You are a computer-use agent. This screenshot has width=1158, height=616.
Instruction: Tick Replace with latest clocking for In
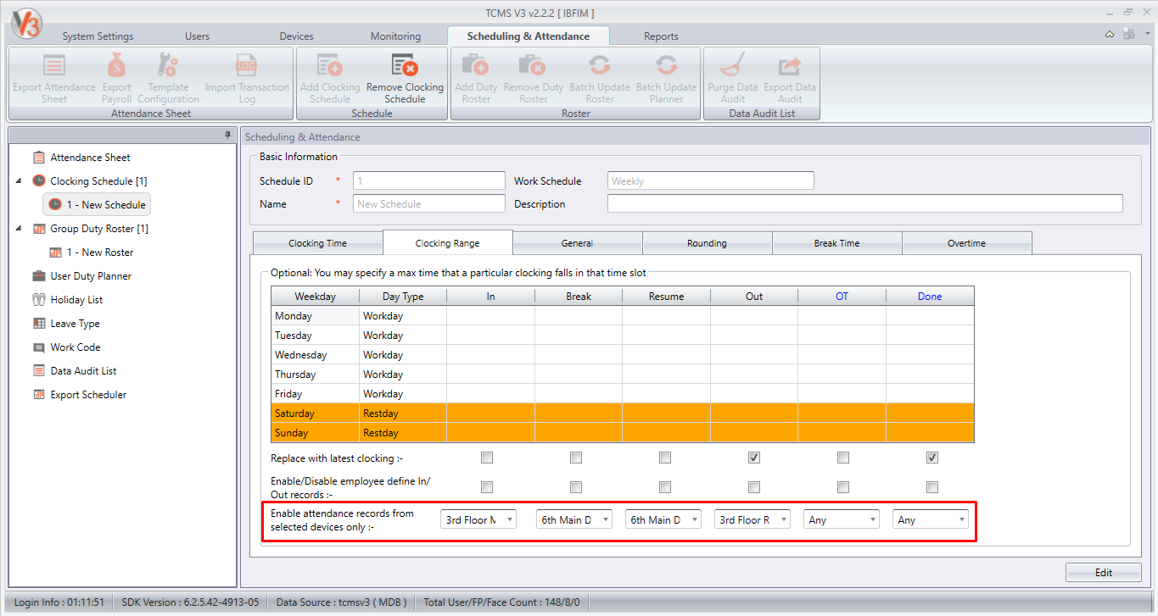pos(487,458)
